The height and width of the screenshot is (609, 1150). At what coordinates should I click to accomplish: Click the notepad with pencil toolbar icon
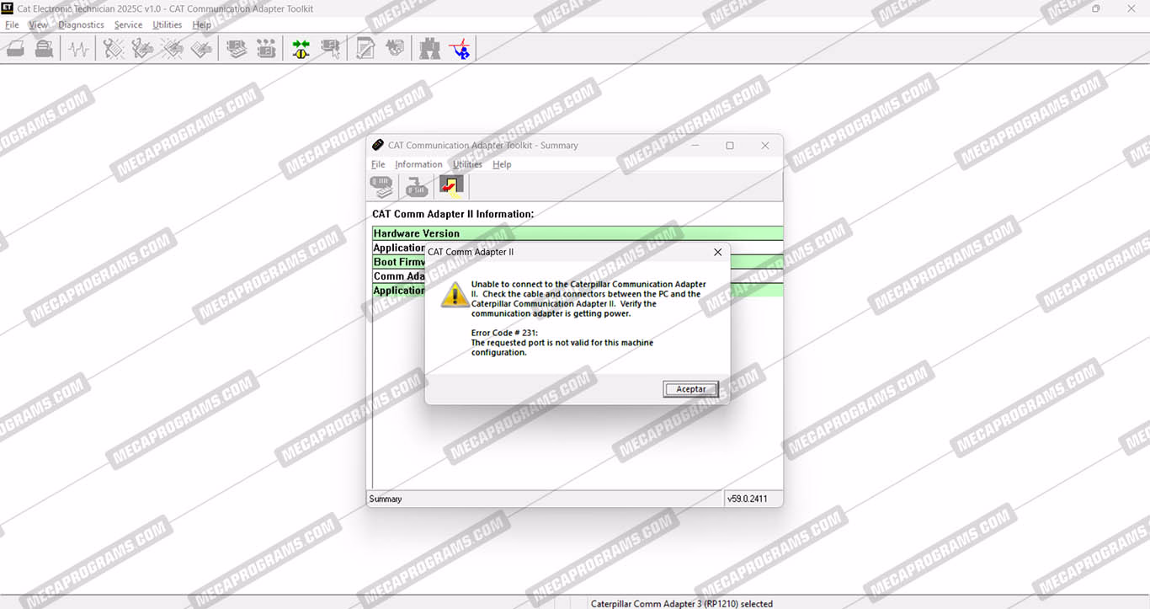pos(365,49)
